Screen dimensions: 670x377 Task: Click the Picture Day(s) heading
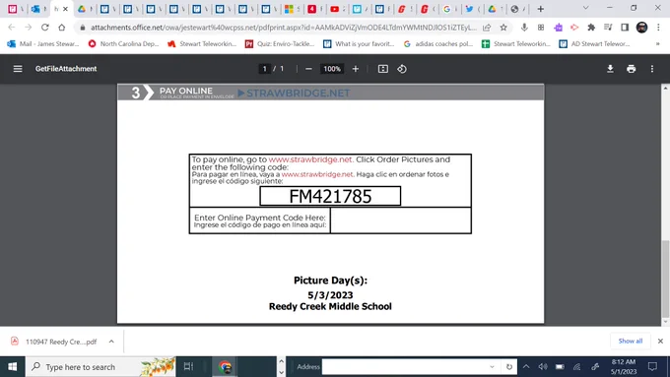330,281
